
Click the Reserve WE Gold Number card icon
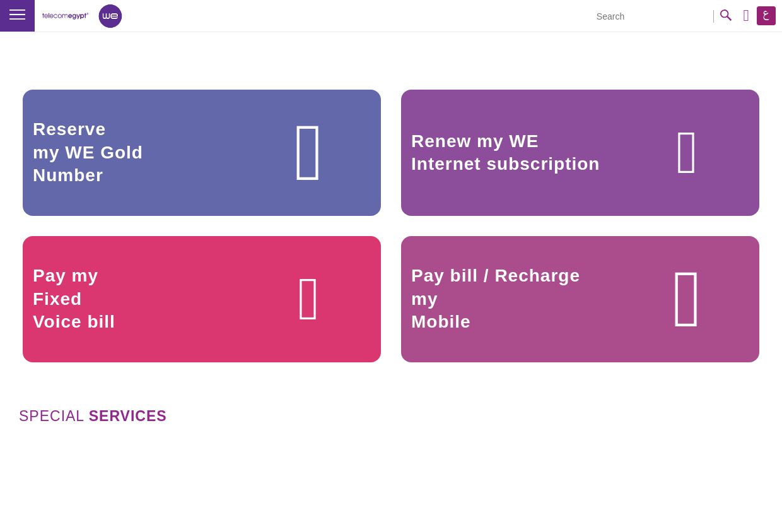[x=308, y=153]
